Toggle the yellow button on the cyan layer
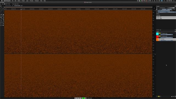 click(x=159, y=33)
